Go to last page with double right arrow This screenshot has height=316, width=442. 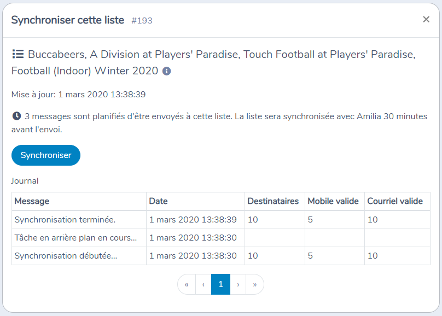(x=255, y=284)
